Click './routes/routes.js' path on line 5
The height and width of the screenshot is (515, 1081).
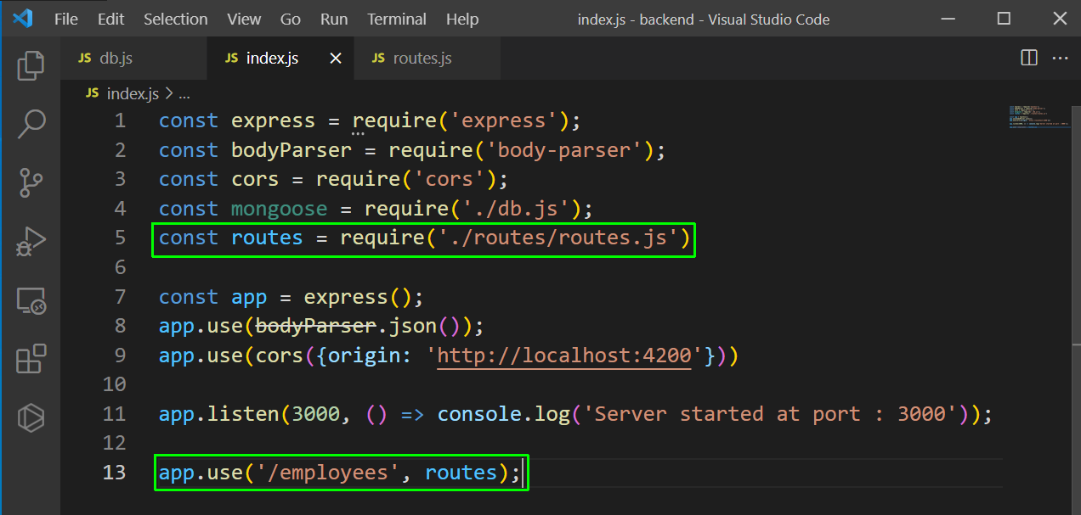[557, 238]
